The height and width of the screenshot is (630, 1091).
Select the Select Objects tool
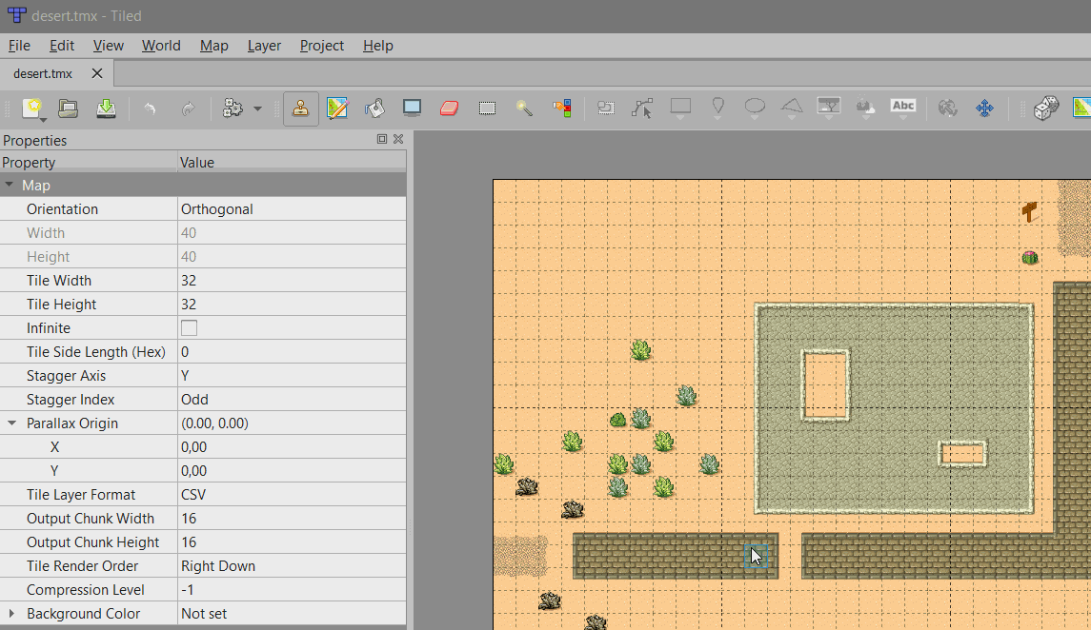[606, 108]
